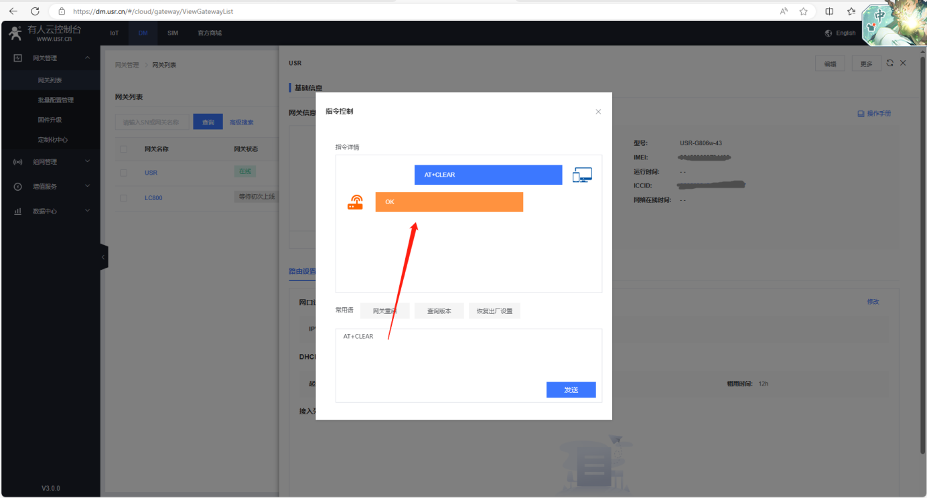Click the 数据中心 chart icon
Image resolution: width=927 pixels, height=498 pixels.
pyautogui.click(x=18, y=212)
